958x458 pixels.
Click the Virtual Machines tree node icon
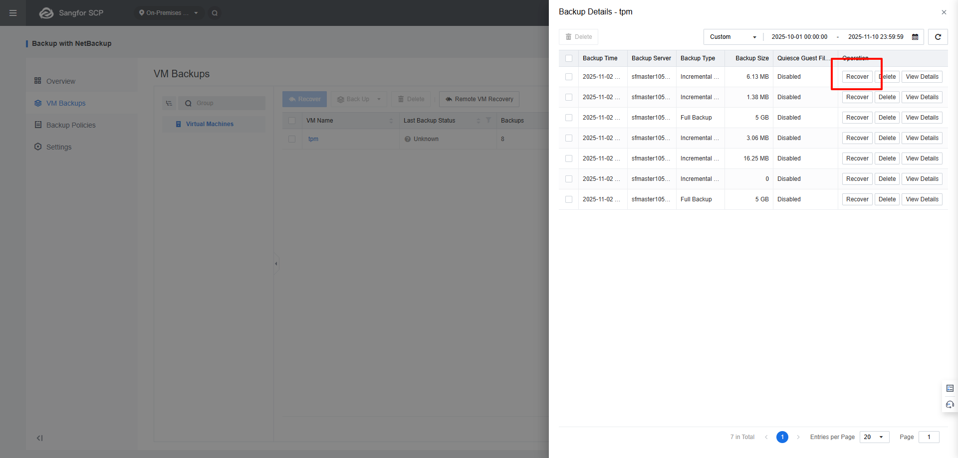(x=179, y=124)
